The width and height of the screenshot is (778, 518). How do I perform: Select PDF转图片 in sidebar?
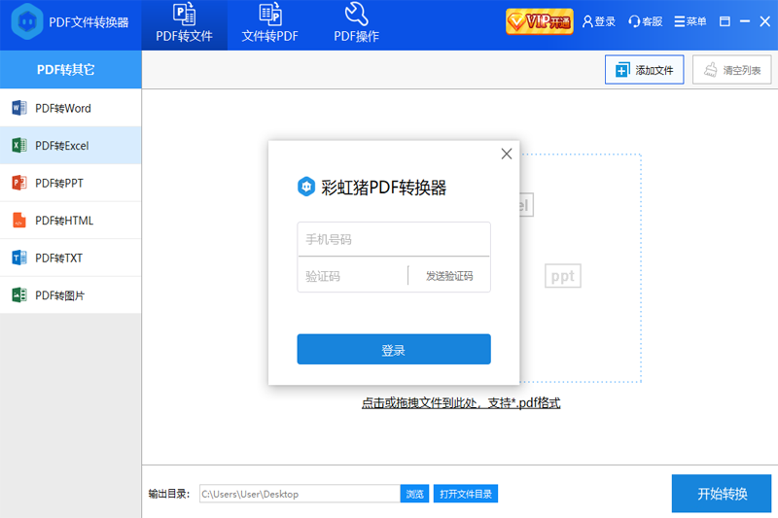click(70, 295)
